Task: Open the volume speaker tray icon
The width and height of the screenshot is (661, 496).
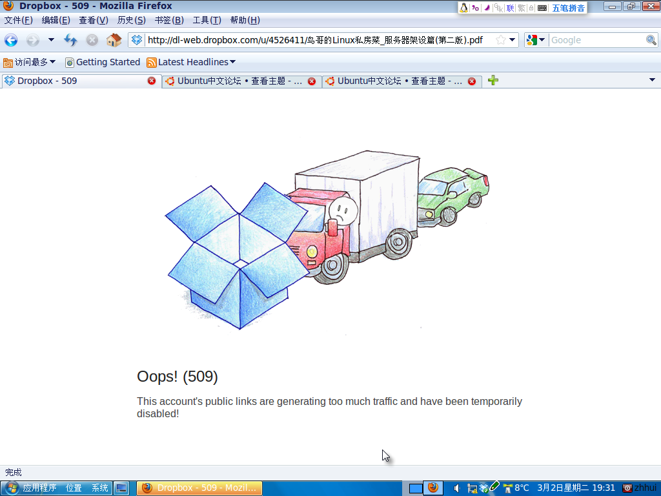Action: pyautogui.click(x=456, y=488)
